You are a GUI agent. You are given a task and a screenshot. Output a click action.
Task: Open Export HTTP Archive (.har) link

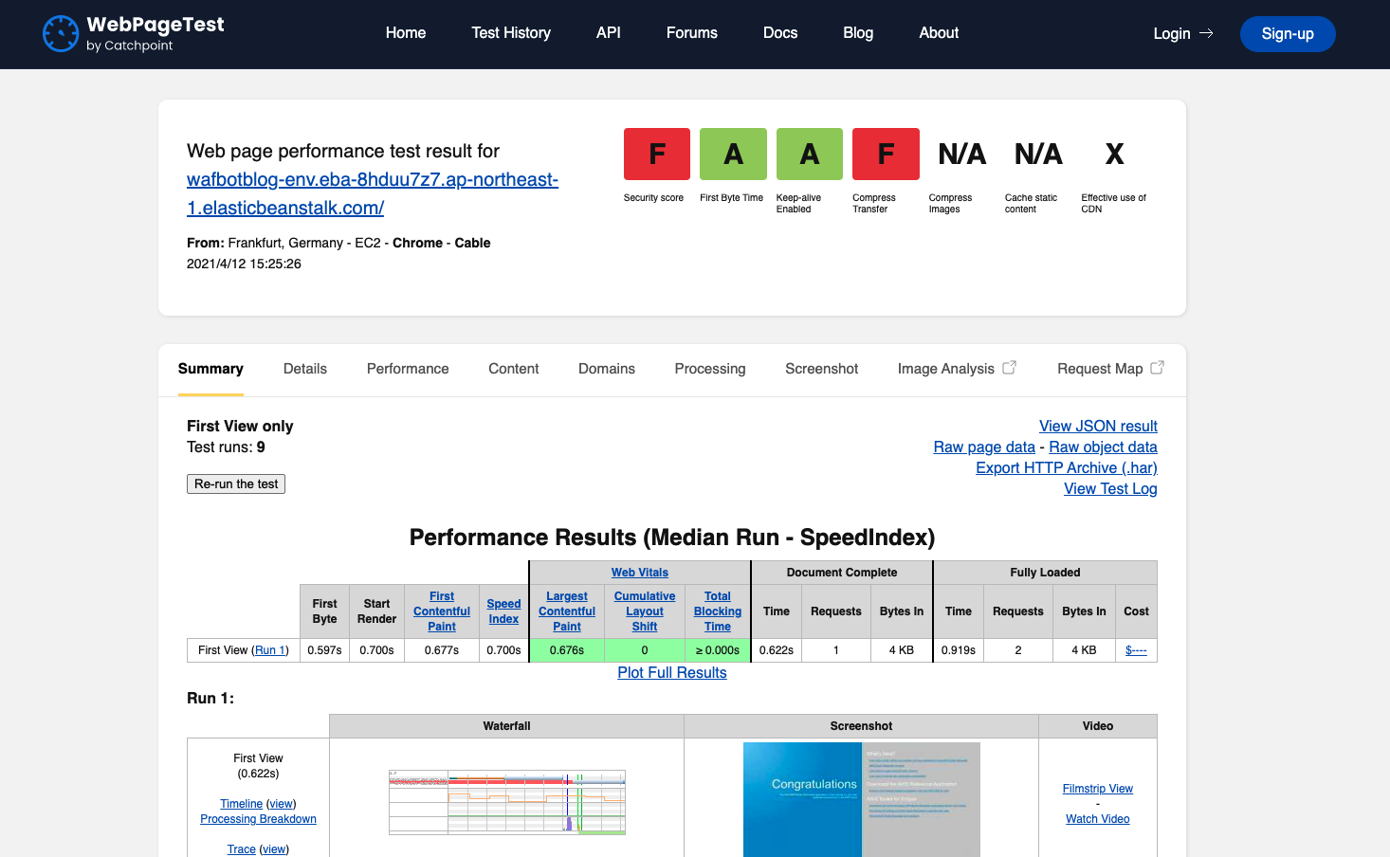[1066, 468]
